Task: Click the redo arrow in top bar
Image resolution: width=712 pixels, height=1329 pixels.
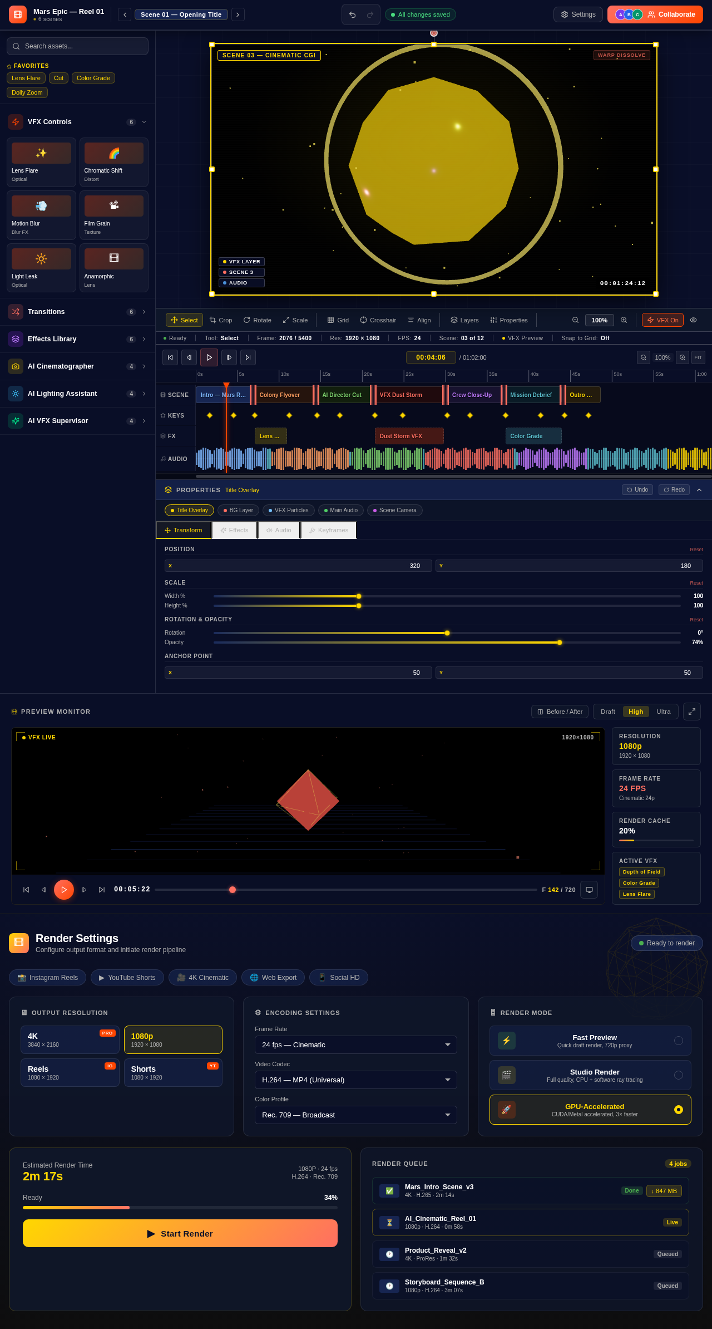Action: [x=370, y=14]
